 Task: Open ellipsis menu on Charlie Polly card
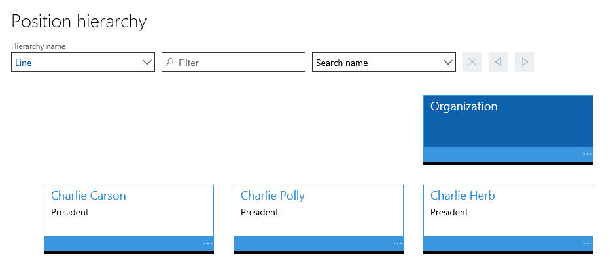pos(398,244)
